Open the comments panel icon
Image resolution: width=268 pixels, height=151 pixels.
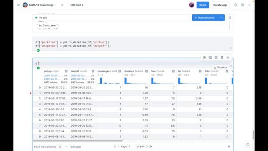tap(242, 5)
